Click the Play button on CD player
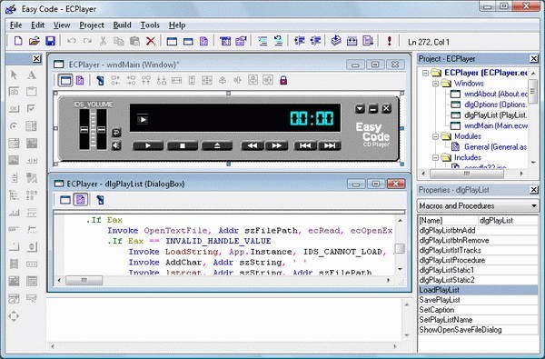Image resolution: width=545 pixels, height=359 pixels. coord(148,145)
